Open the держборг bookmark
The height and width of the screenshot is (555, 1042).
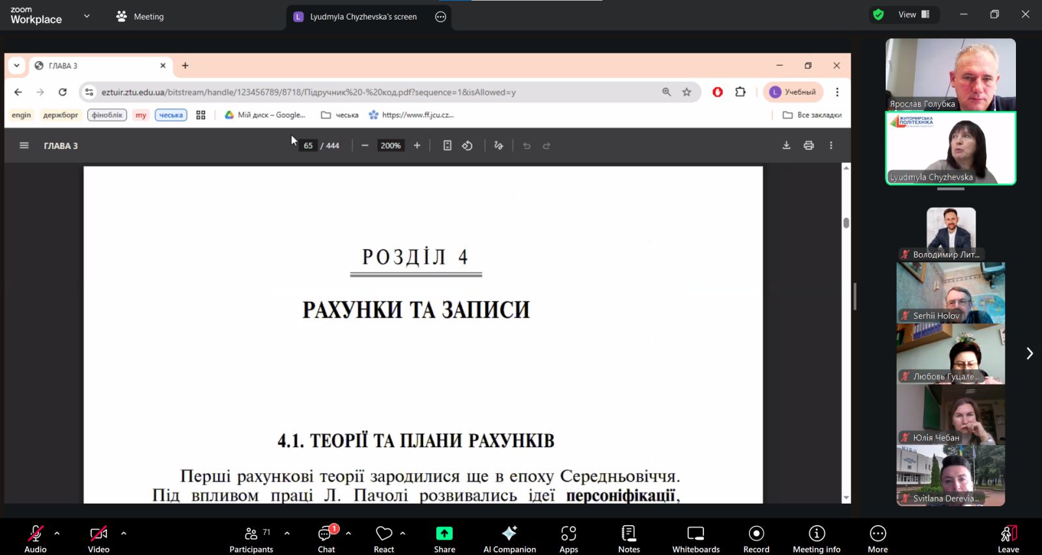61,115
